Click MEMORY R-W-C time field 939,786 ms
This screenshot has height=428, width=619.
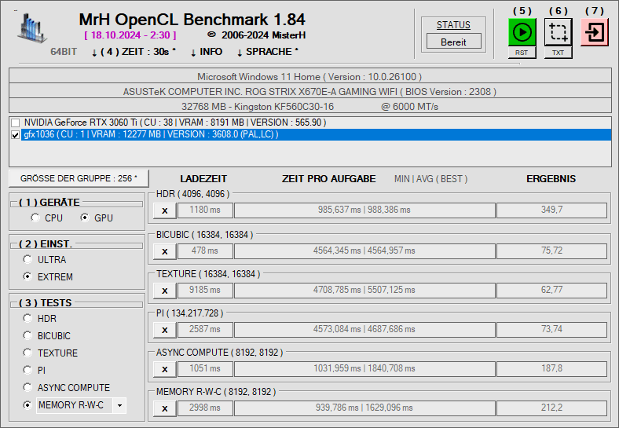(364, 408)
